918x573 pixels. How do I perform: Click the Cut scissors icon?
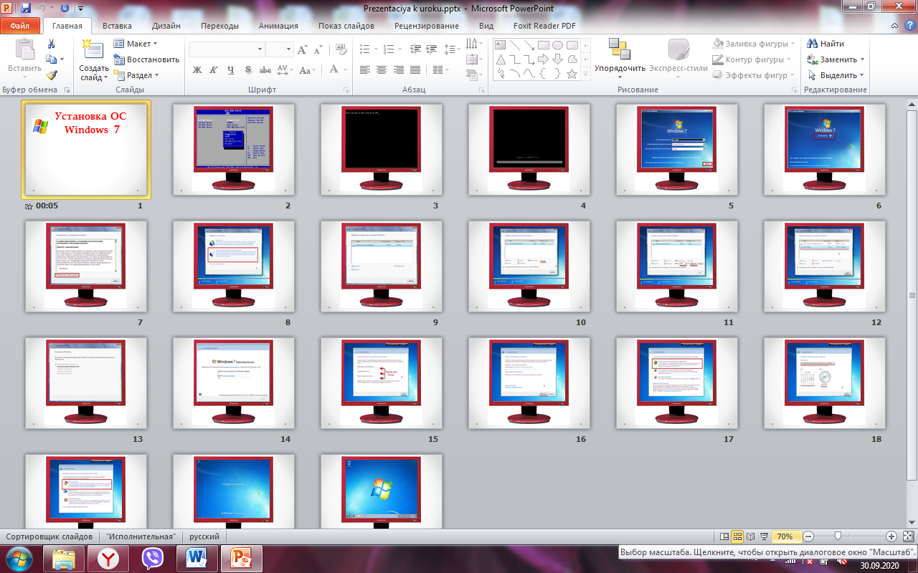point(51,44)
